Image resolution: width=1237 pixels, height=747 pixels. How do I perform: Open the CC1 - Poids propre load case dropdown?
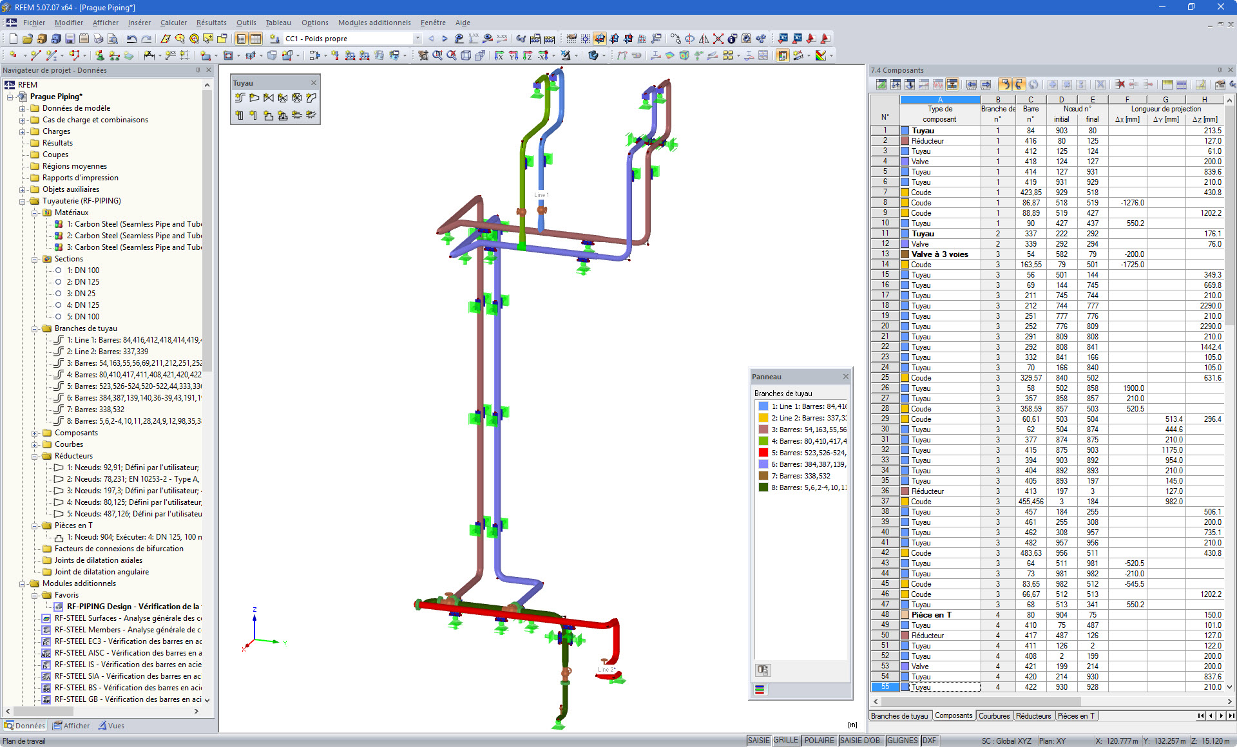(x=417, y=39)
